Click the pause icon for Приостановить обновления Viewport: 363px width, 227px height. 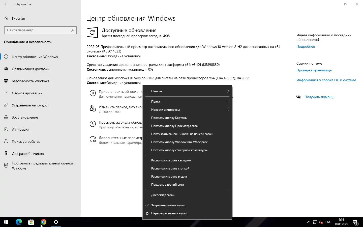point(93,93)
